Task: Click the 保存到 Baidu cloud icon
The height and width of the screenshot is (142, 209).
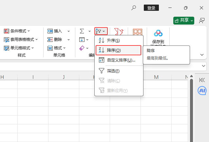Action: [x=158, y=33]
